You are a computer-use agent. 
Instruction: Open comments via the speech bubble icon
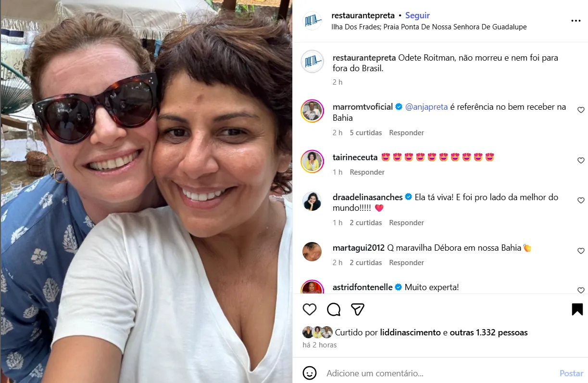[x=334, y=309]
